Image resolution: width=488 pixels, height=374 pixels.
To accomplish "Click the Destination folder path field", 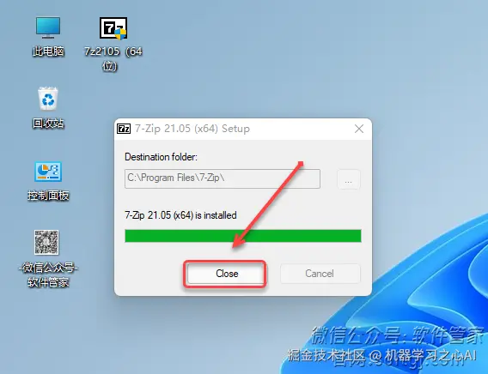I will tap(223, 178).
